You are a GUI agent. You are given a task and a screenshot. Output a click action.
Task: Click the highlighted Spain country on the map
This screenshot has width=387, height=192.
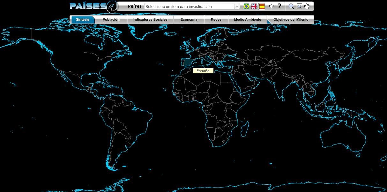coord(188,62)
